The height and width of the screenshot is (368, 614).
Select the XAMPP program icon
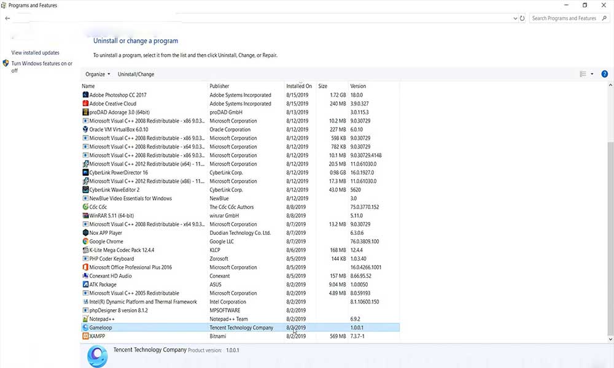[85, 335]
